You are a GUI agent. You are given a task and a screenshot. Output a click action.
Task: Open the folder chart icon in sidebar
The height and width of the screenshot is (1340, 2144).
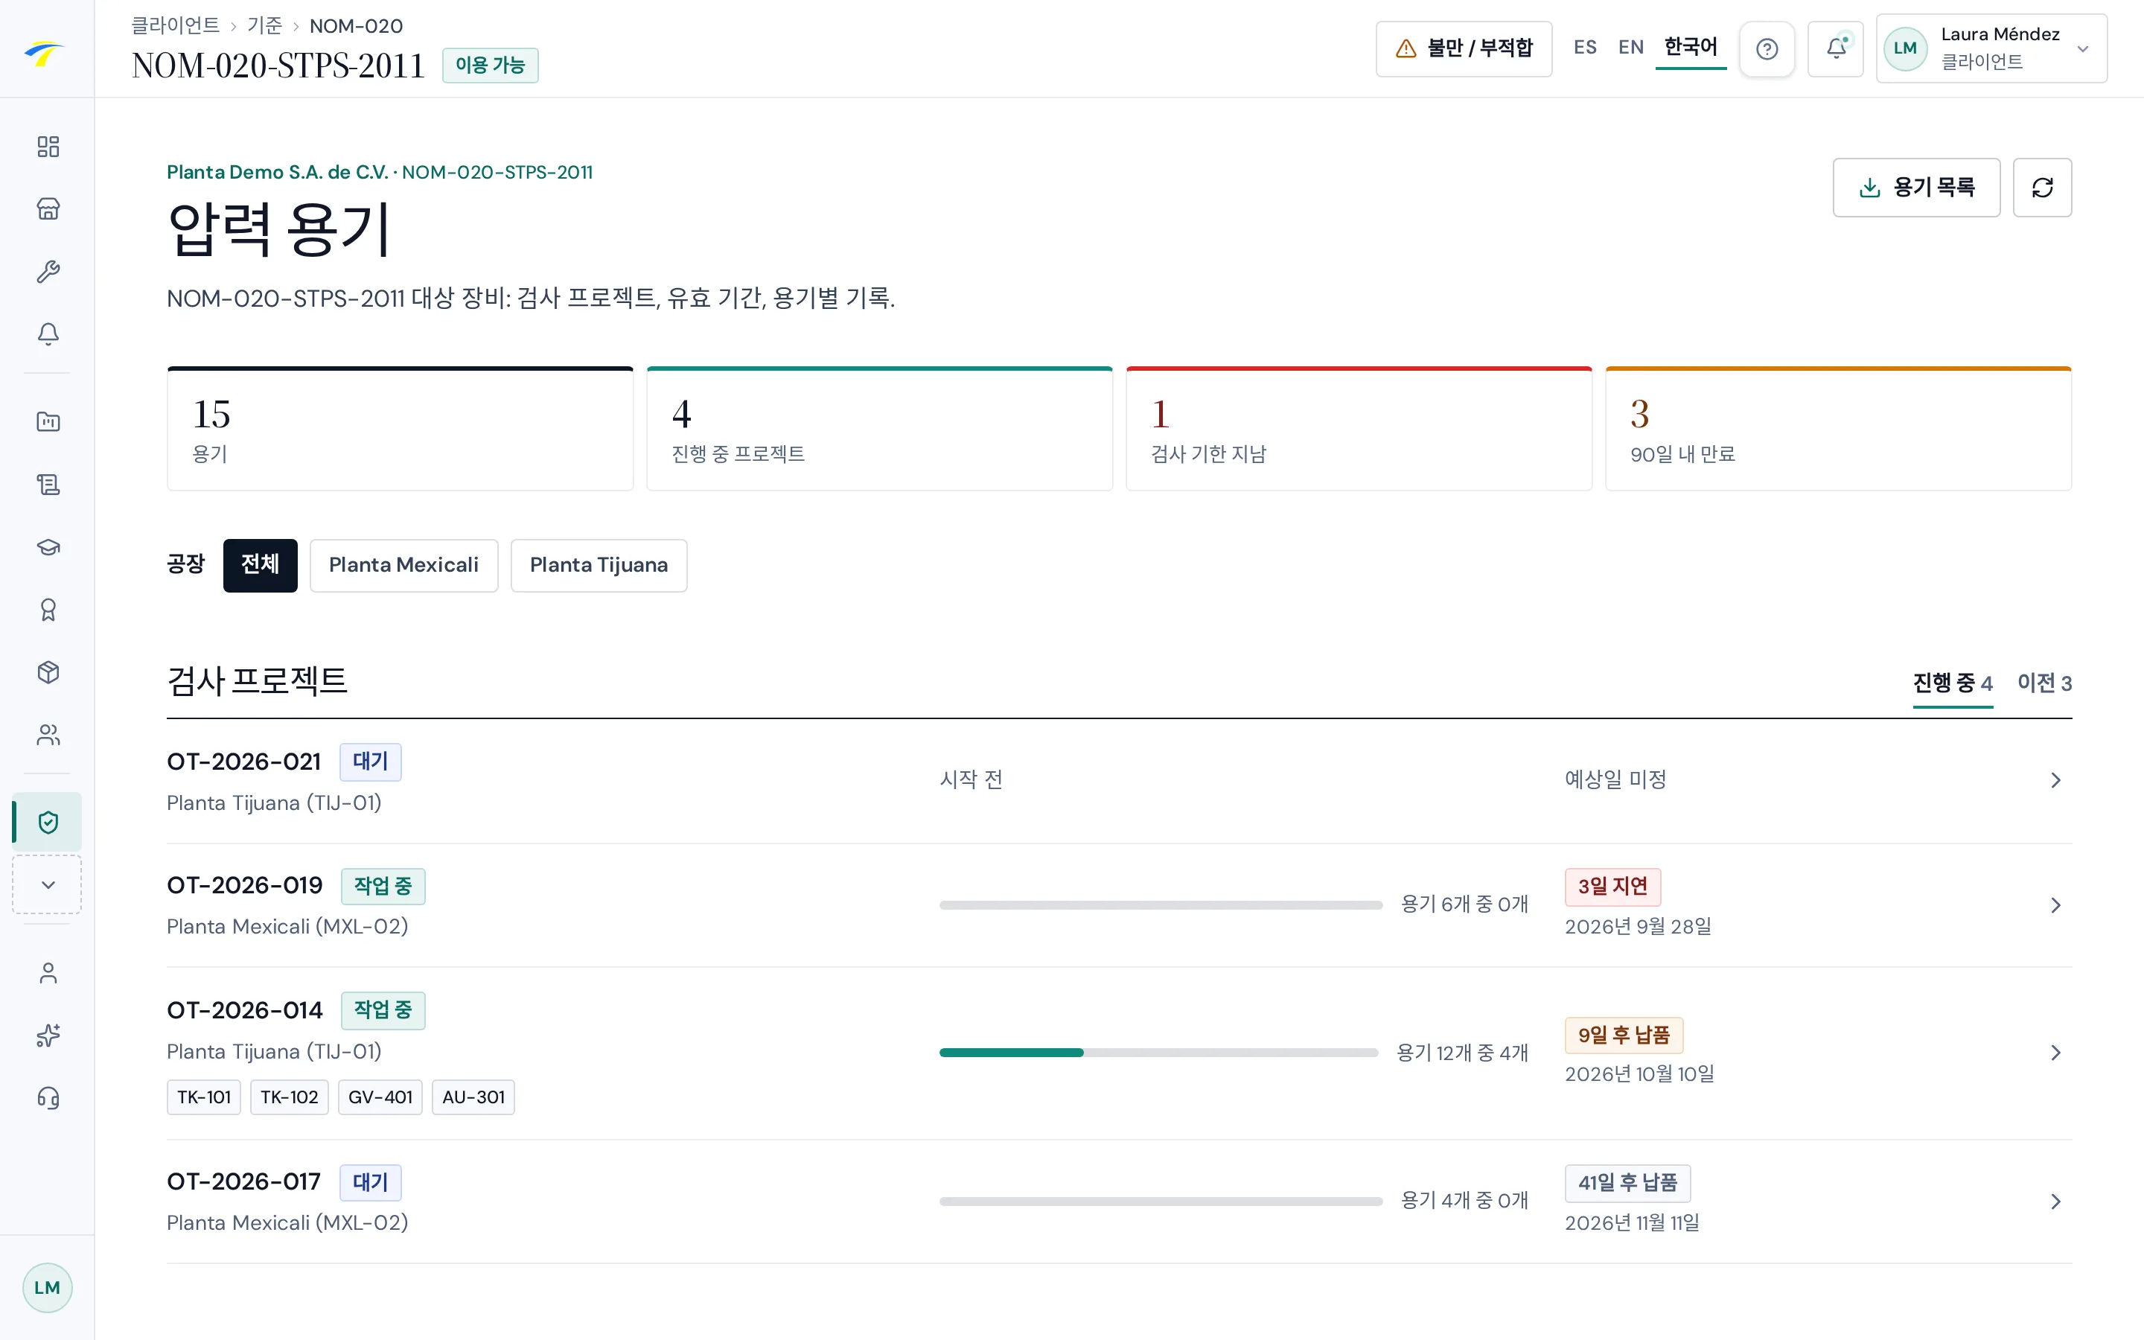(x=48, y=421)
